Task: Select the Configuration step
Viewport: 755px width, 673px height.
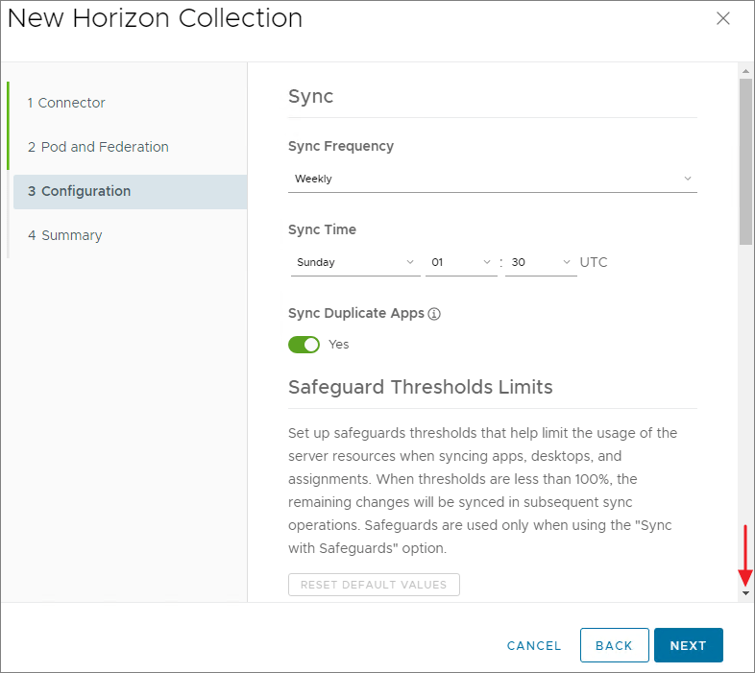Action: (79, 191)
